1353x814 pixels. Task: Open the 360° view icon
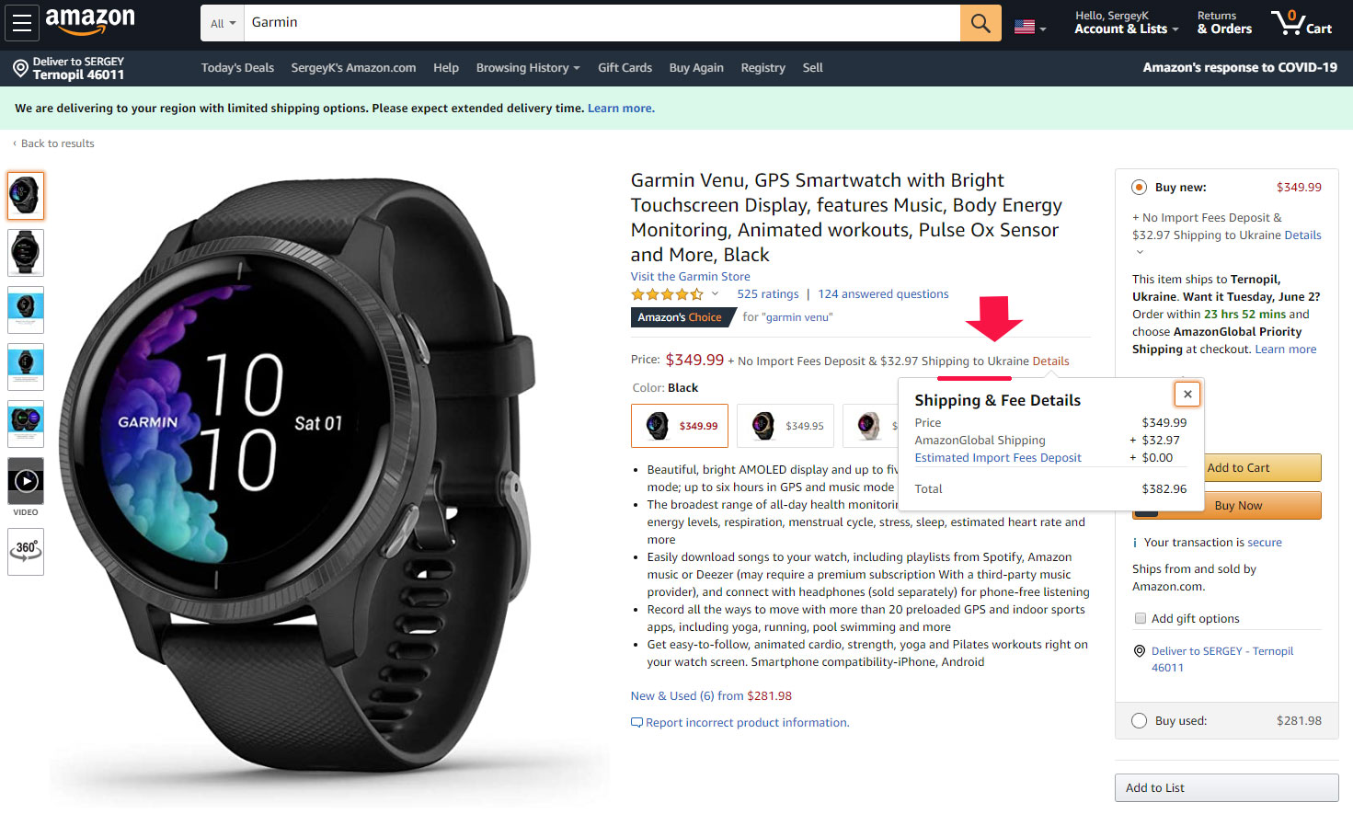point(26,551)
